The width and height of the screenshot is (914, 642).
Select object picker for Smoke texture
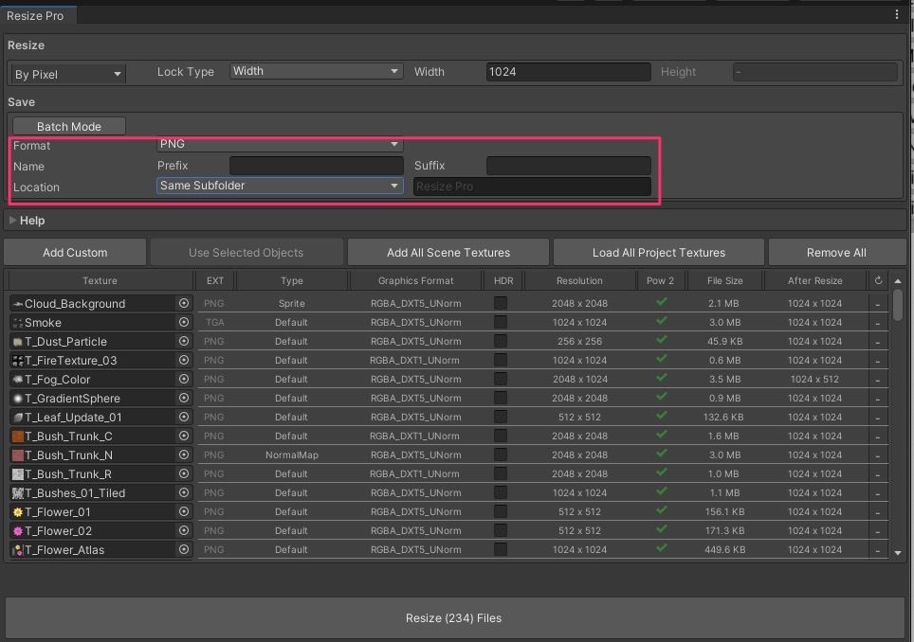(184, 322)
